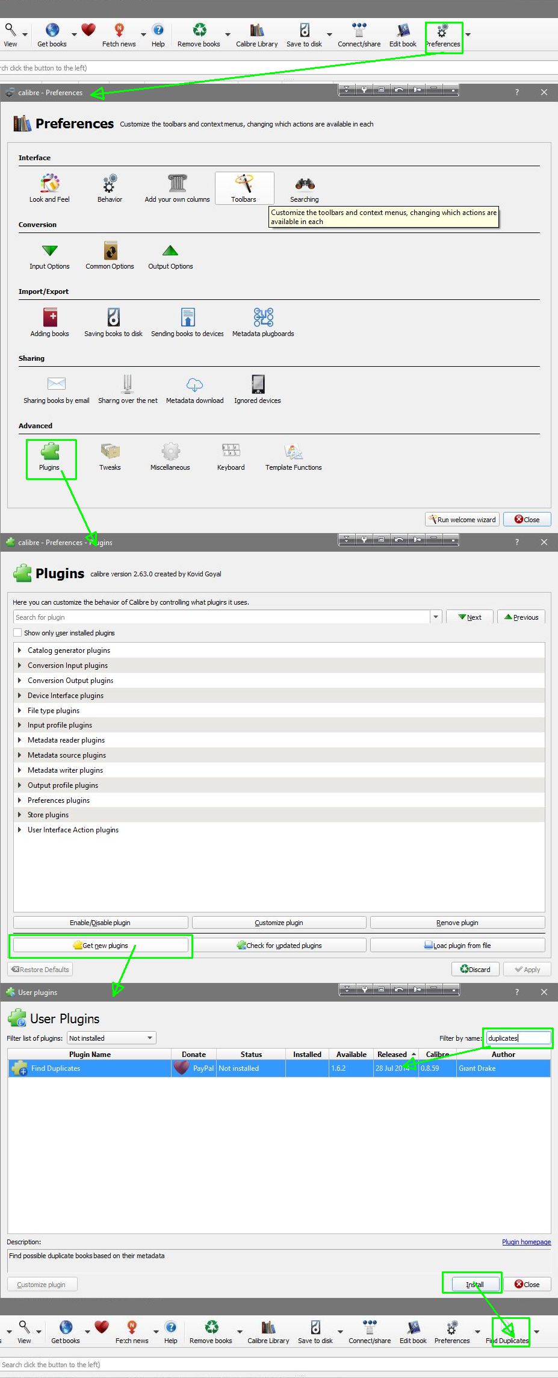Toggle Show only user installed plugins
The image size is (558, 1378).
click(17, 632)
